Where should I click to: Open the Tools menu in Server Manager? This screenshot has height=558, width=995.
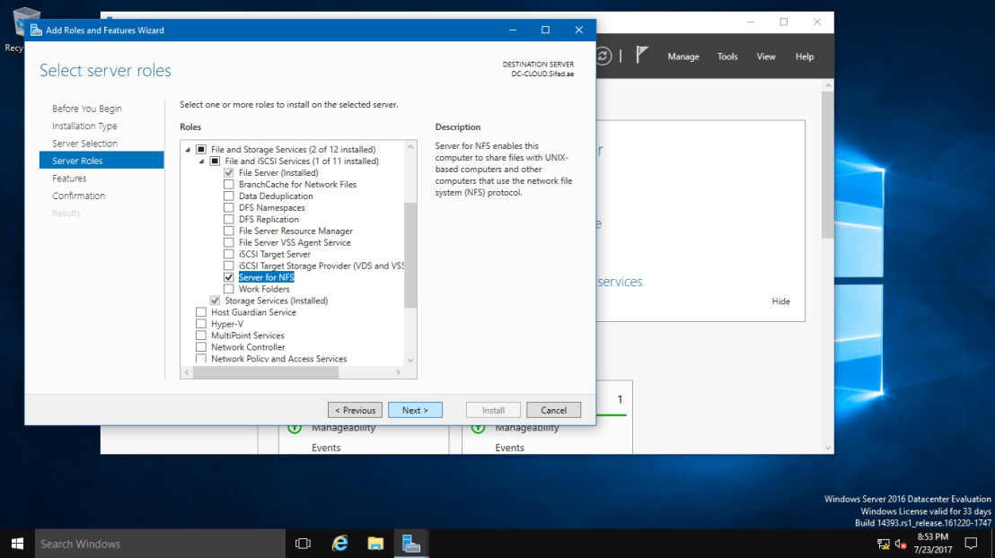(727, 56)
